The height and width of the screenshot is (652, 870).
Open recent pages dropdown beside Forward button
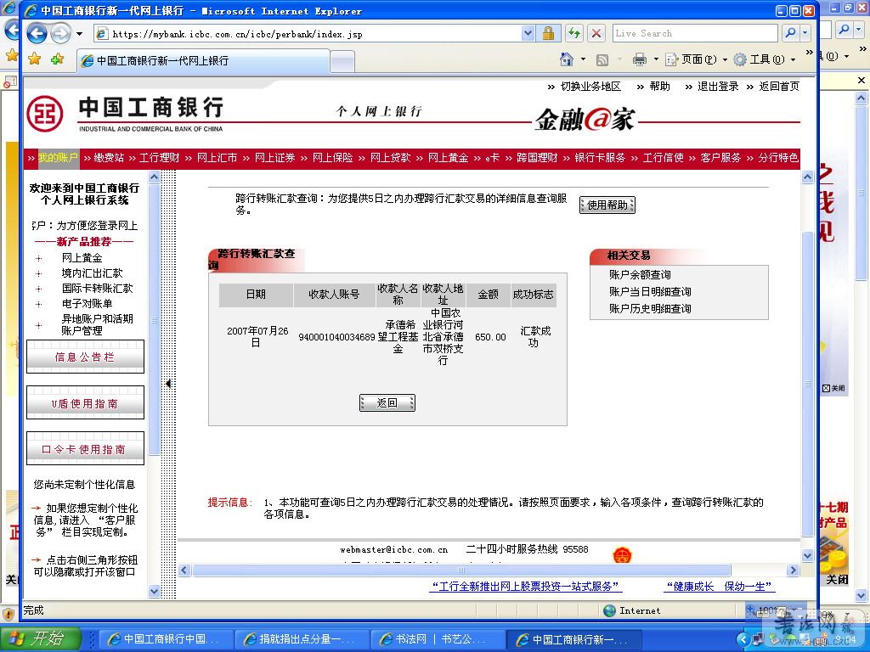[80, 34]
